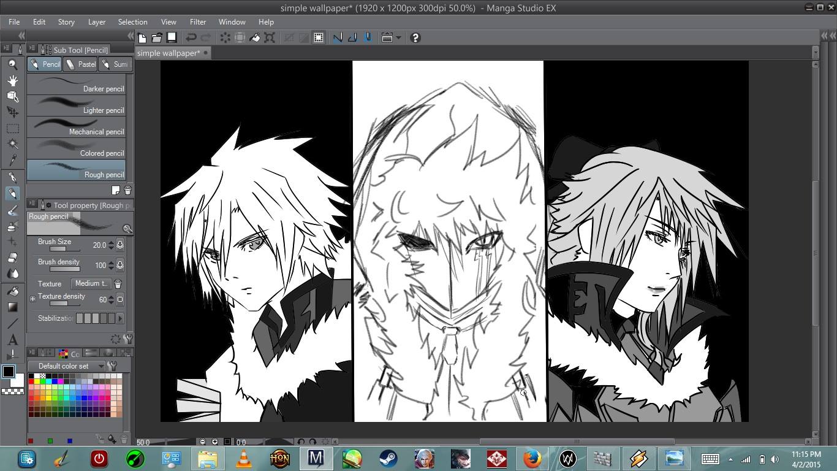The image size is (837, 471).
Task: Select the Lighter pencil sub tool
Action: [77, 106]
